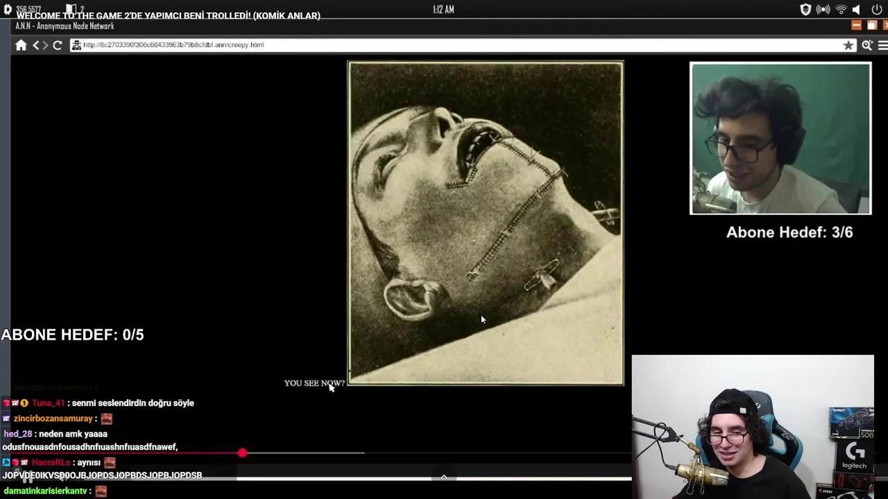The image size is (888, 499).
Task: Click chat username HacraftLe
Action: (51, 462)
